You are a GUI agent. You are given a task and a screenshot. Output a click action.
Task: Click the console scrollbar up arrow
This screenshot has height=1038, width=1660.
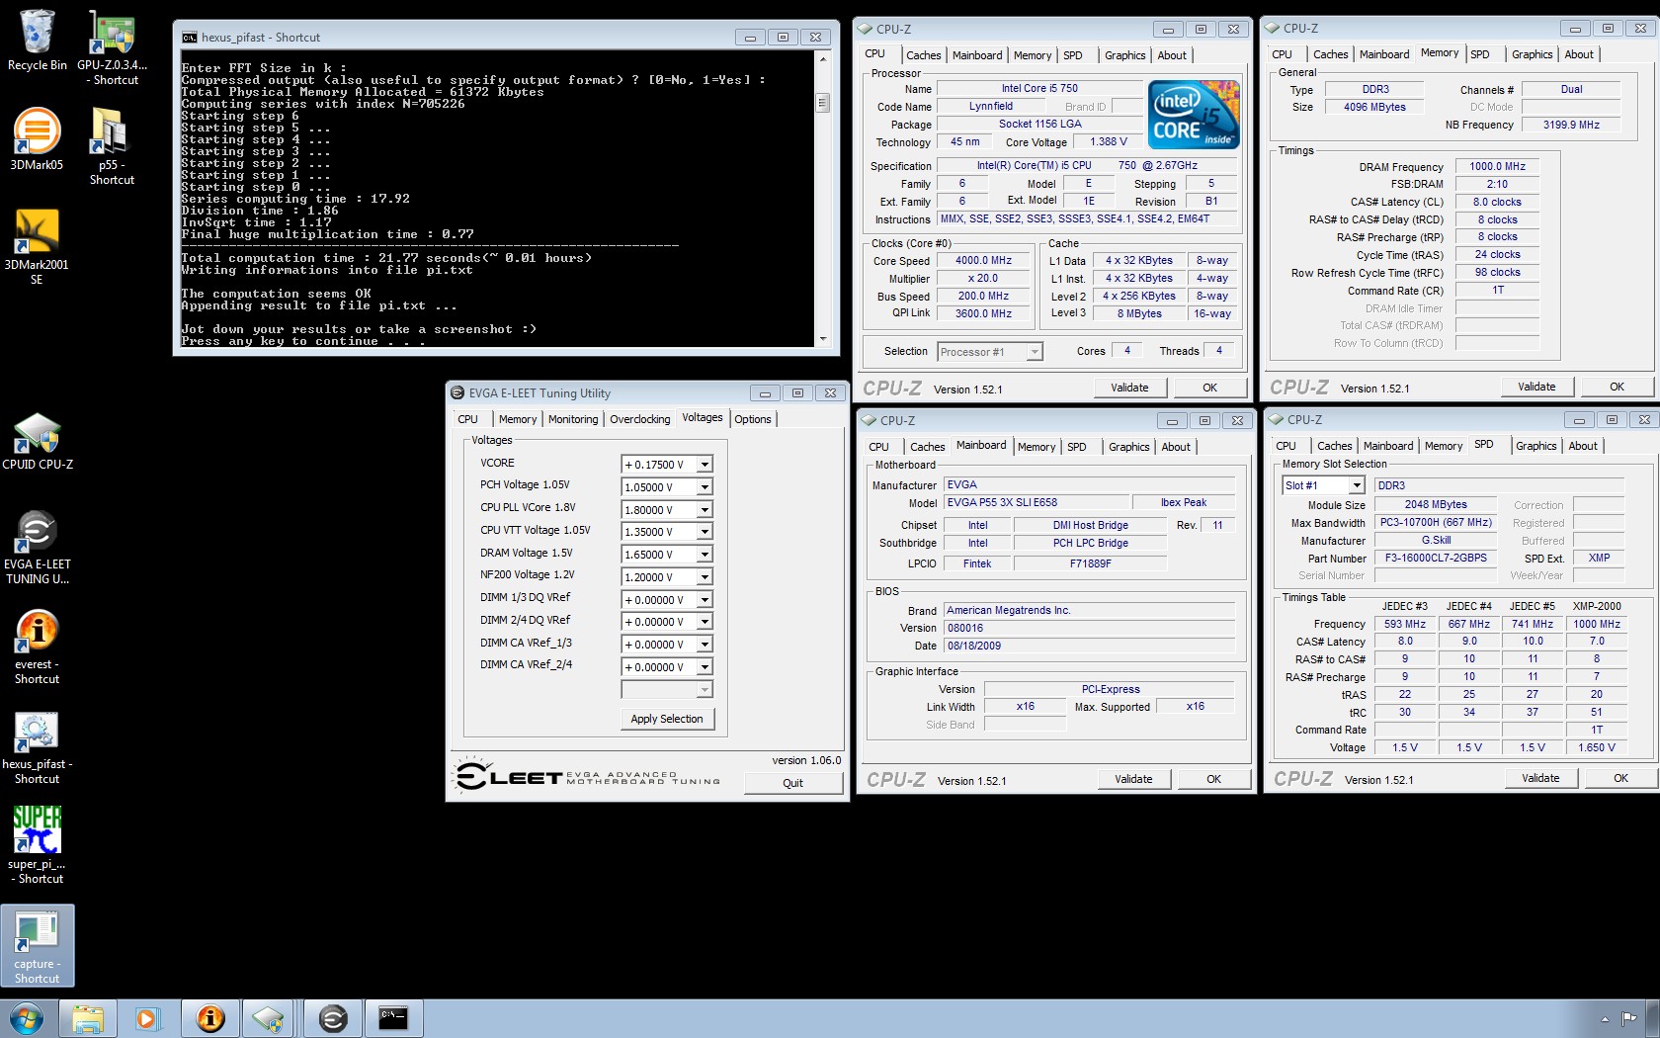(822, 59)
